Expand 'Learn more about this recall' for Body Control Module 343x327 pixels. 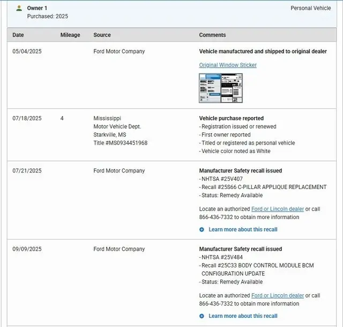coord(243,316)
